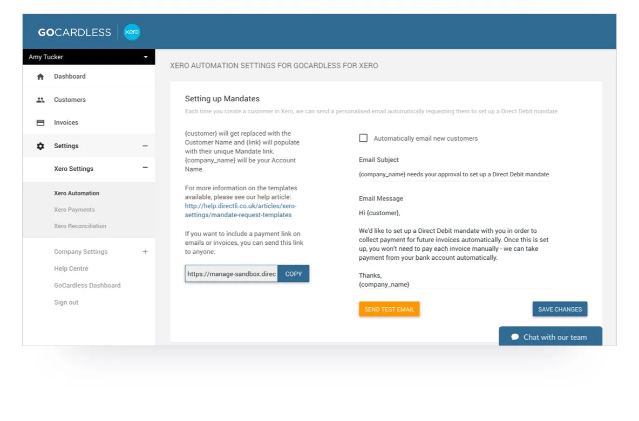This screenshot has width=639, height=421.
Task: Go to Xero Reconciliation page
Action: [x=80, y=226]
